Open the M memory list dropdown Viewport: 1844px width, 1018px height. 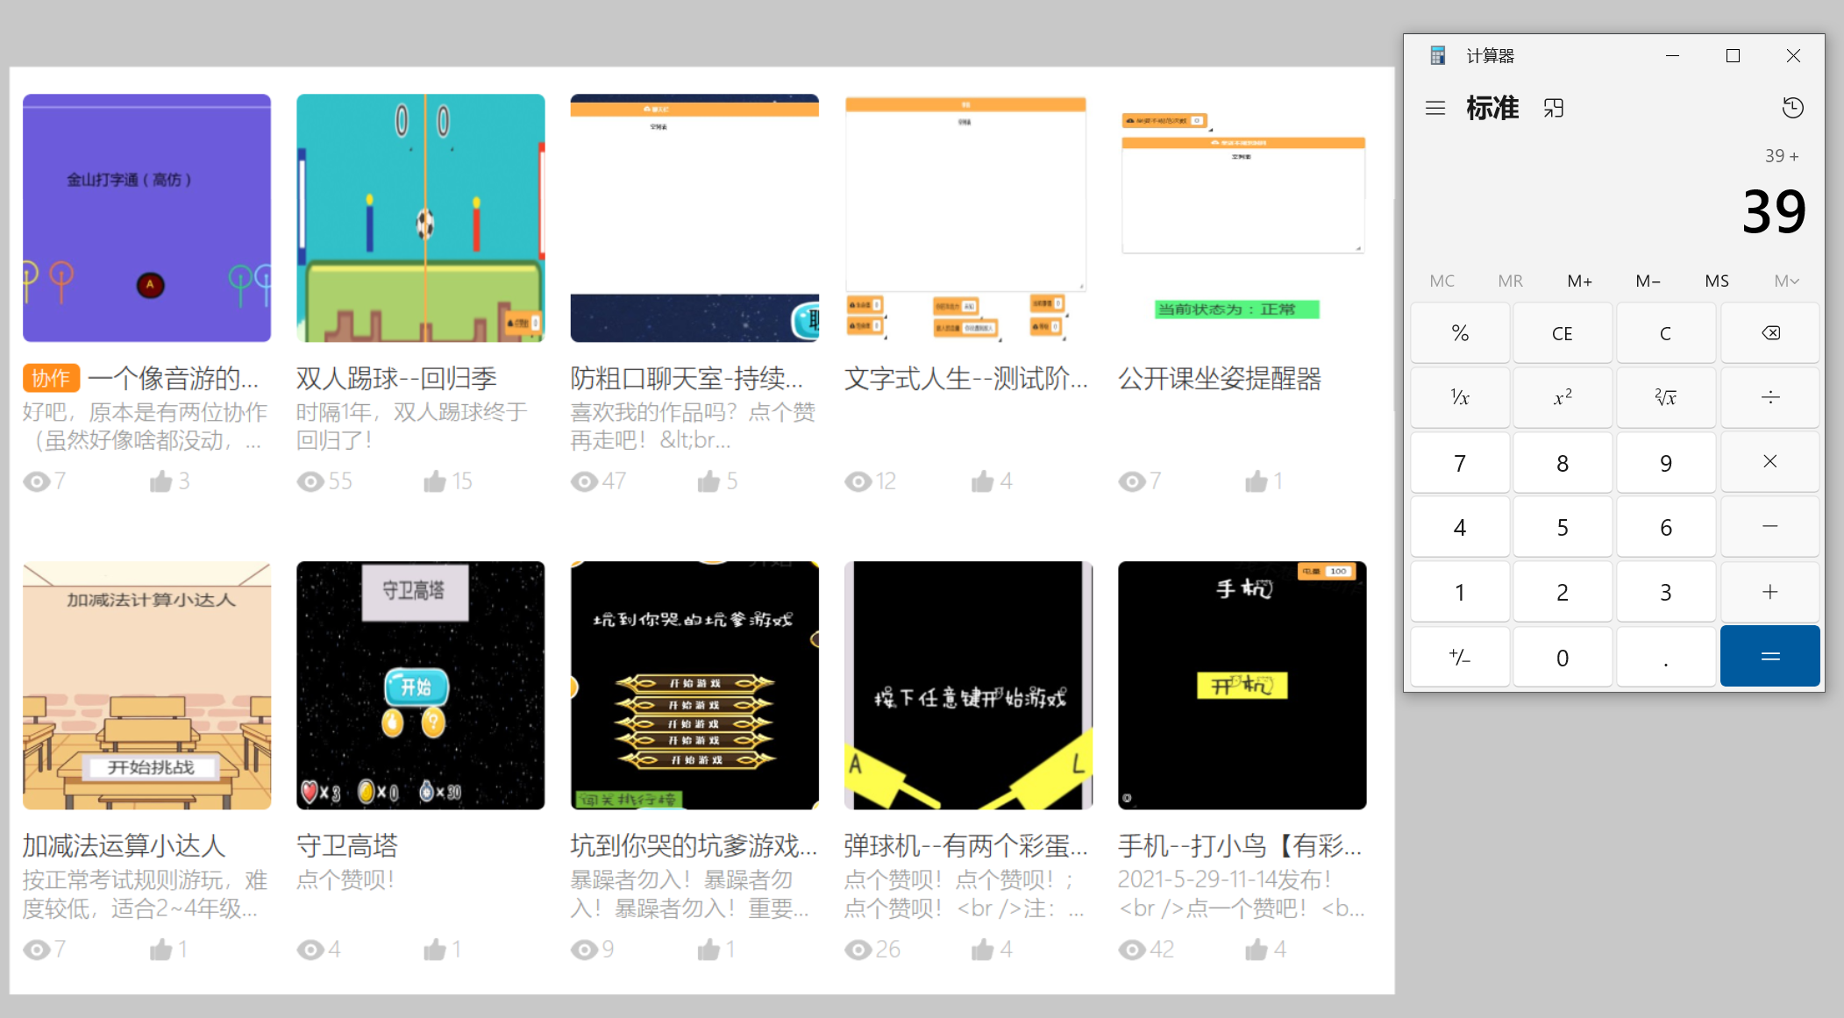(x=1786, y=281)
